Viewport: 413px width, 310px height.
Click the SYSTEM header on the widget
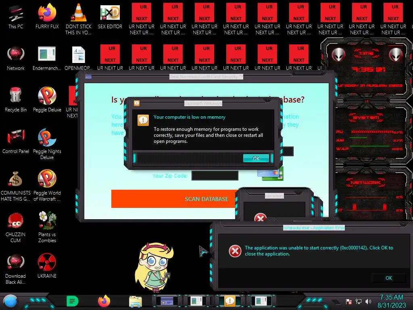(x=366, y=117)
